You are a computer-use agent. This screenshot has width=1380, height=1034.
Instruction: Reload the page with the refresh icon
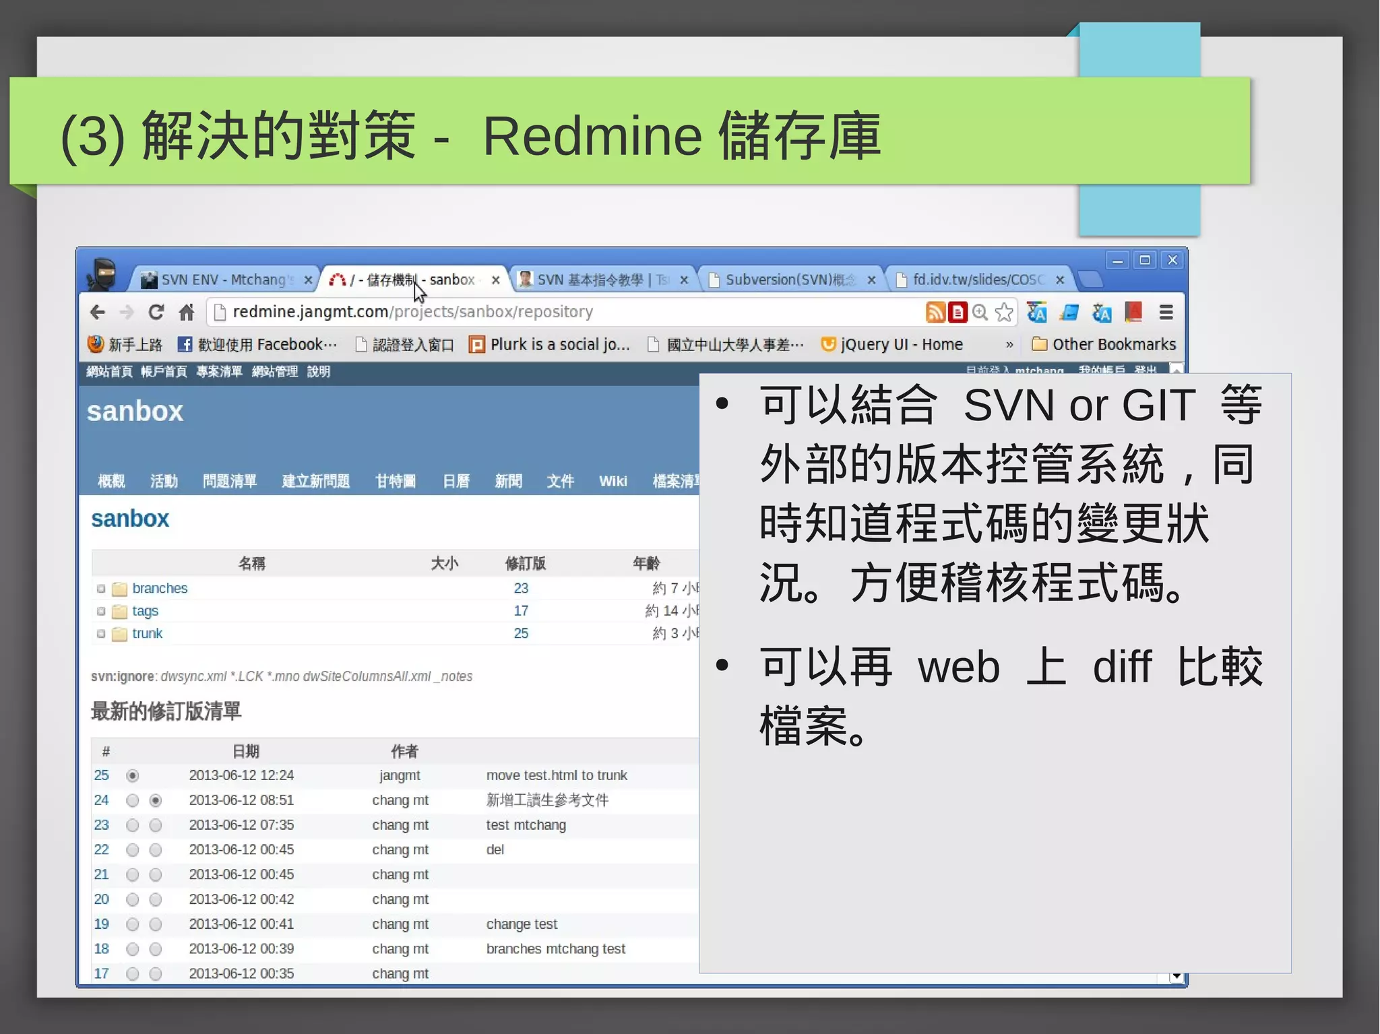click(x=156, y=312)
